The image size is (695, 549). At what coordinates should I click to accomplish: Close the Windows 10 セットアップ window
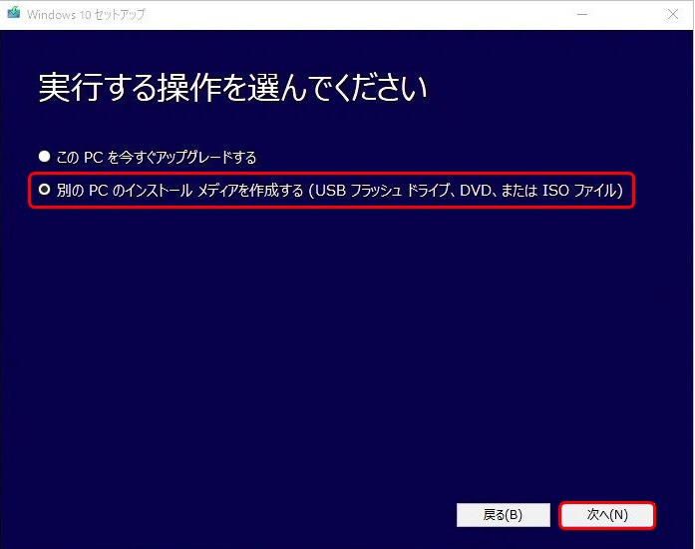pyautogui.click(x=673, y=14)
